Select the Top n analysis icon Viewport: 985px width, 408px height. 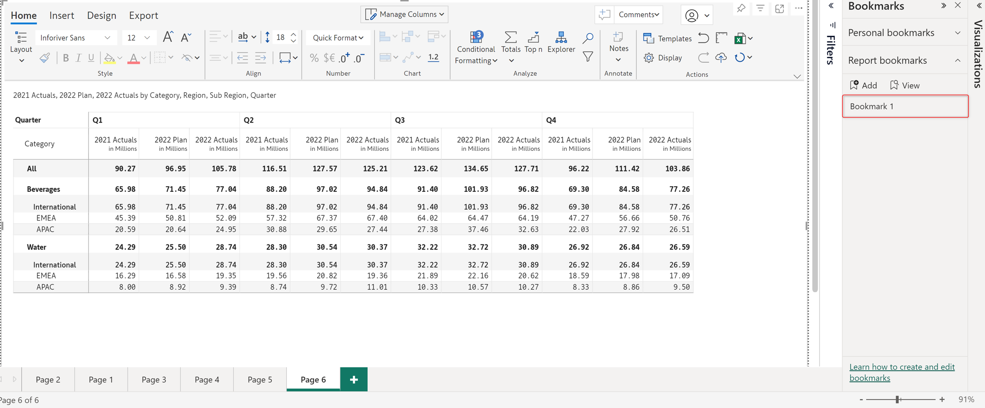(x=533, y=38)
